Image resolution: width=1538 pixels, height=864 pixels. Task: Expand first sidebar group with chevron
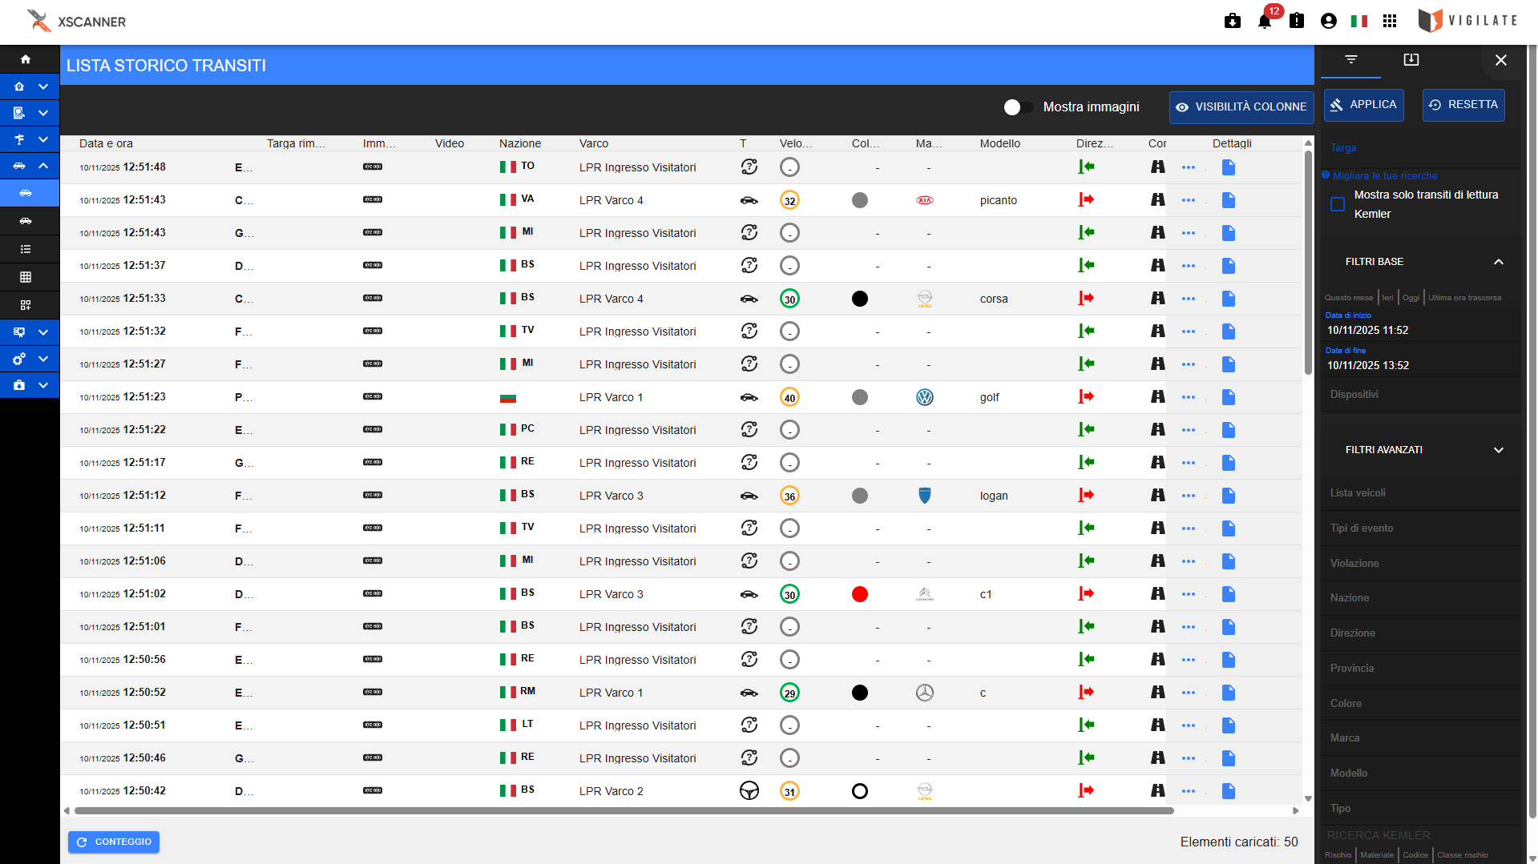pos(43,86)
